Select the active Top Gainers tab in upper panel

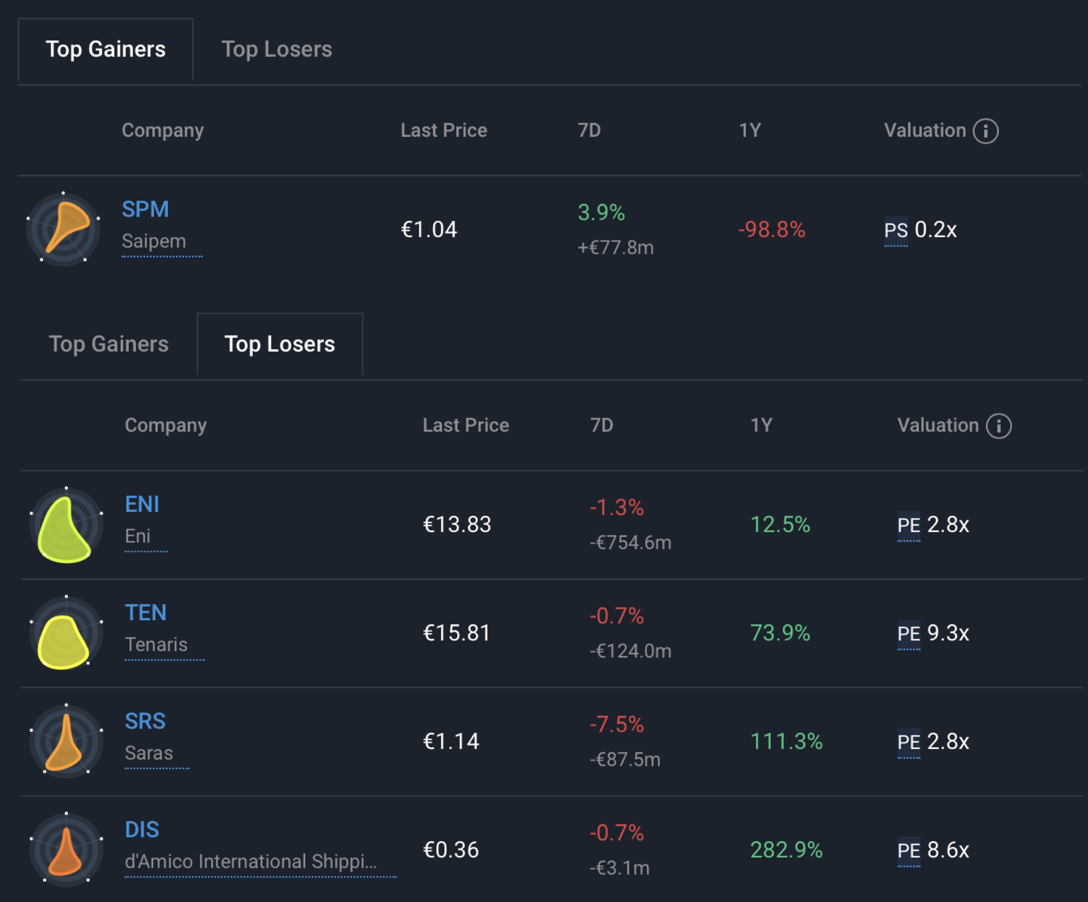pyautogui.click(x=106, y=50)
